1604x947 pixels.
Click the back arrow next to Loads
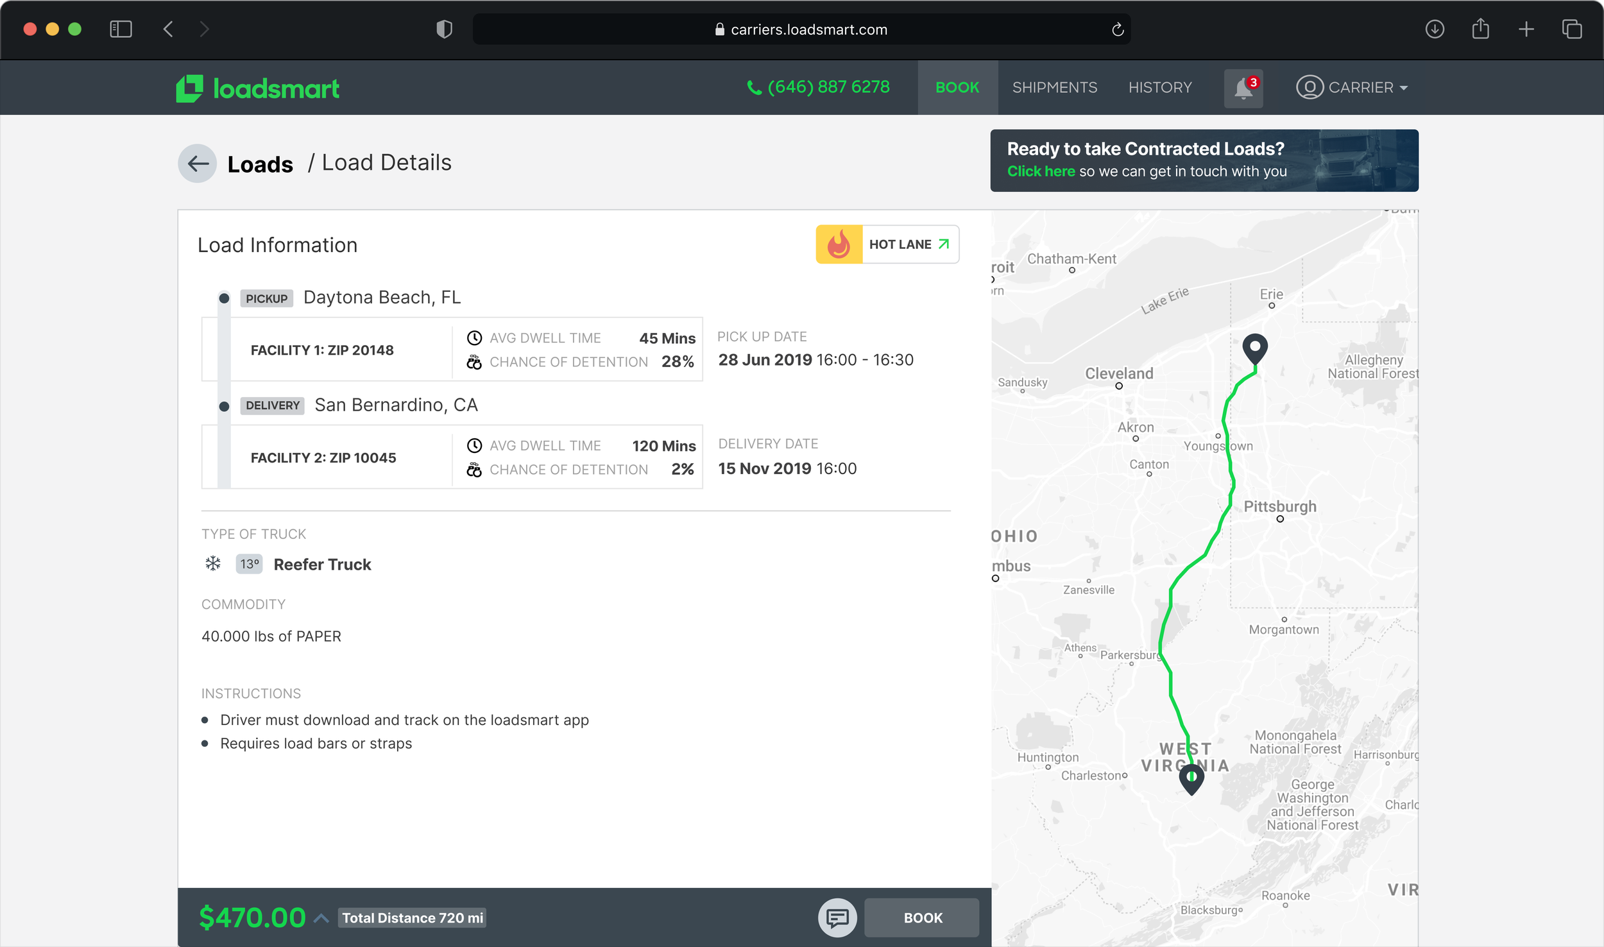tap(198, 164)
